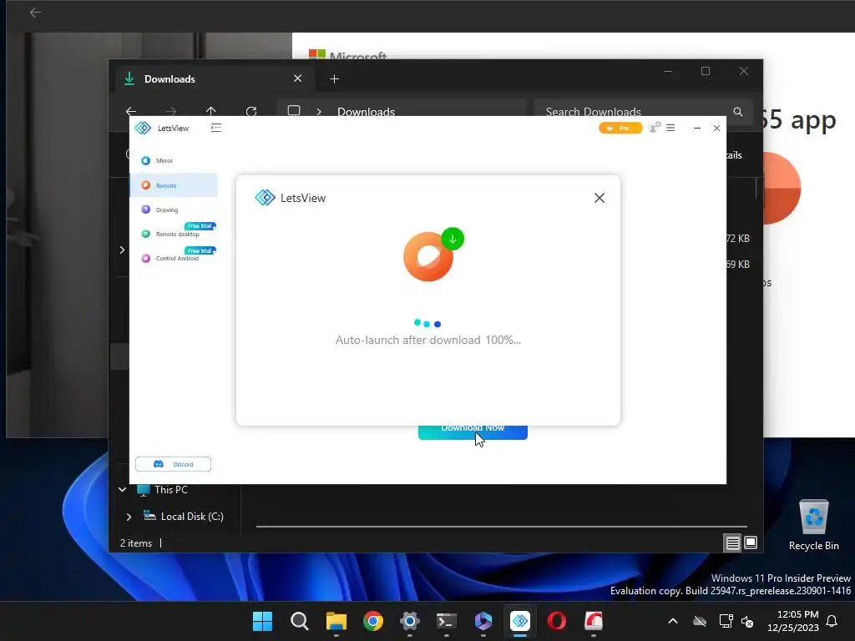Image resolution: width=855 pixels, height=641 pixels.
Task: Open Settings gear from taskbar
Action: tap(409, 621)
